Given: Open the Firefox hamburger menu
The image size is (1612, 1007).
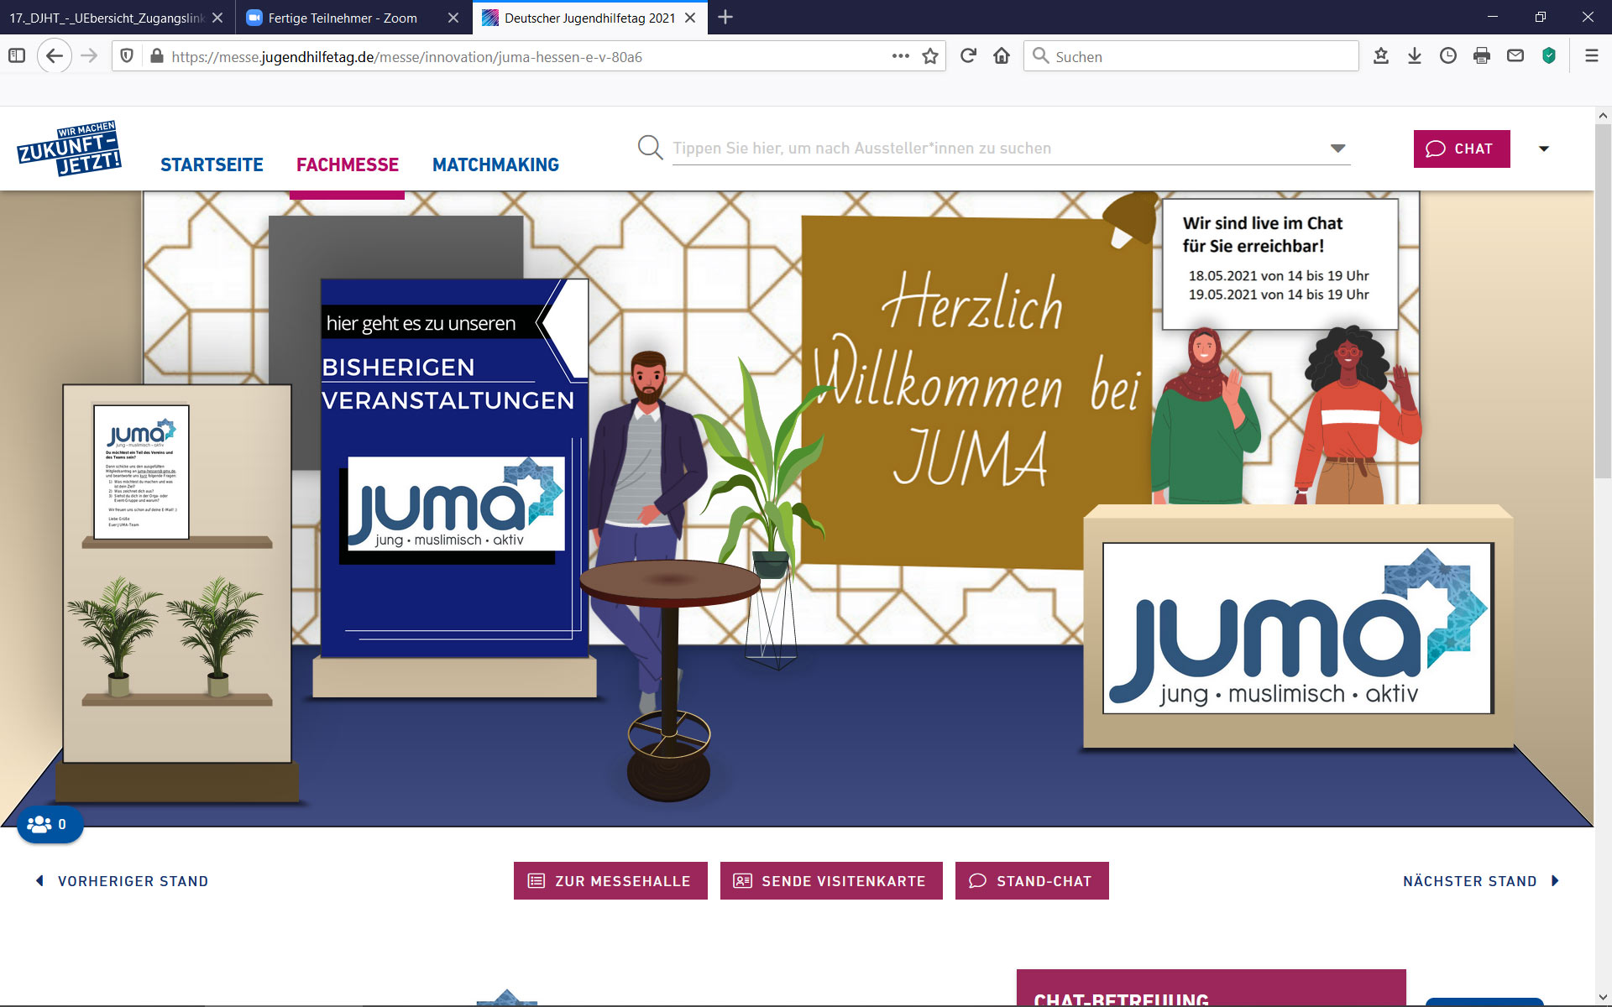Looking at the screenshot, I should (x=1592, y=56).
